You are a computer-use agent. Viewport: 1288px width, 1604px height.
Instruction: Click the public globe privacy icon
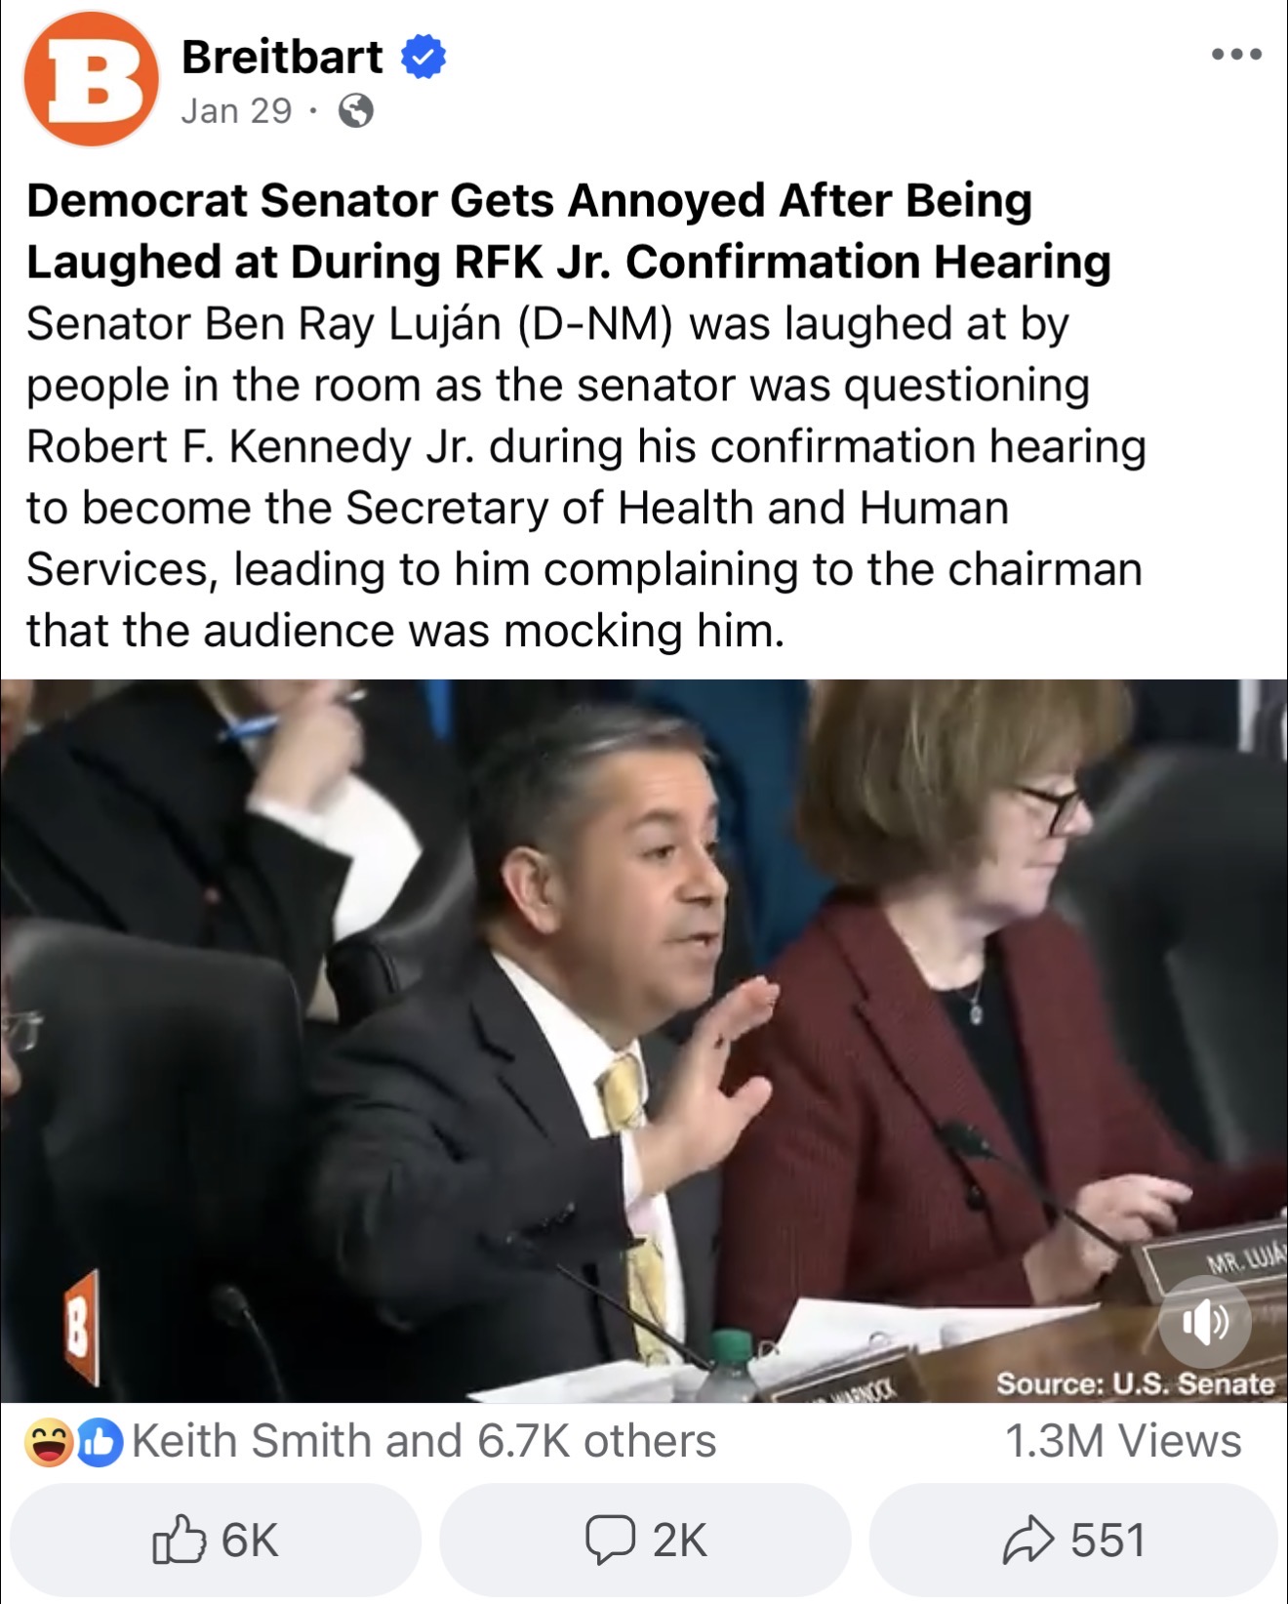click(355, 111)
